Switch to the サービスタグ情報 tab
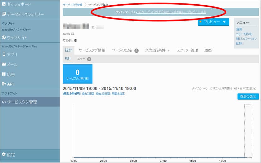The image size is (261, 163). [x=92, y=50]
